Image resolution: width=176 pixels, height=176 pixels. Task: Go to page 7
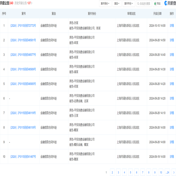point(142,172)
